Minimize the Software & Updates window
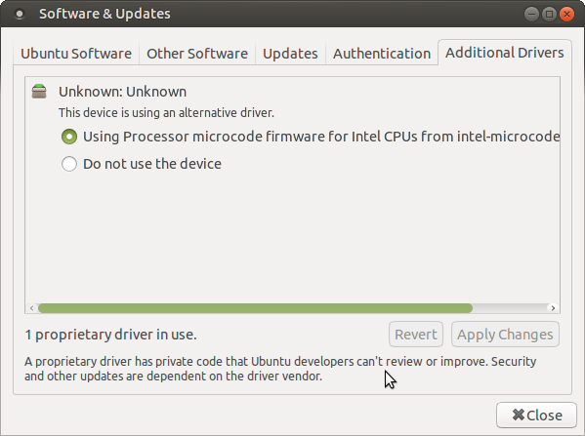The height and width of the screenshot is (436, 585). click(x=531, y=15)
